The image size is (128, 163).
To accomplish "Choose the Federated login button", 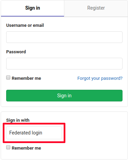I will [34, 133].
